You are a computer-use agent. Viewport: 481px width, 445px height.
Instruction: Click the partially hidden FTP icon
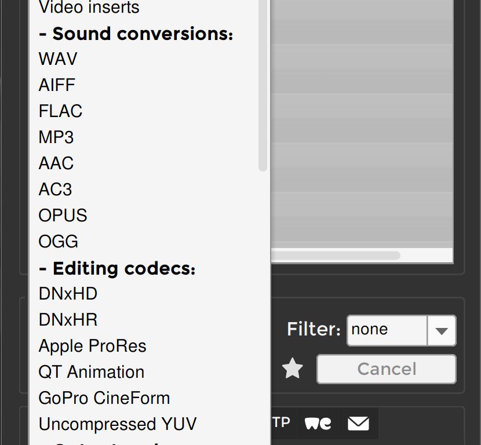coord(281,423)
